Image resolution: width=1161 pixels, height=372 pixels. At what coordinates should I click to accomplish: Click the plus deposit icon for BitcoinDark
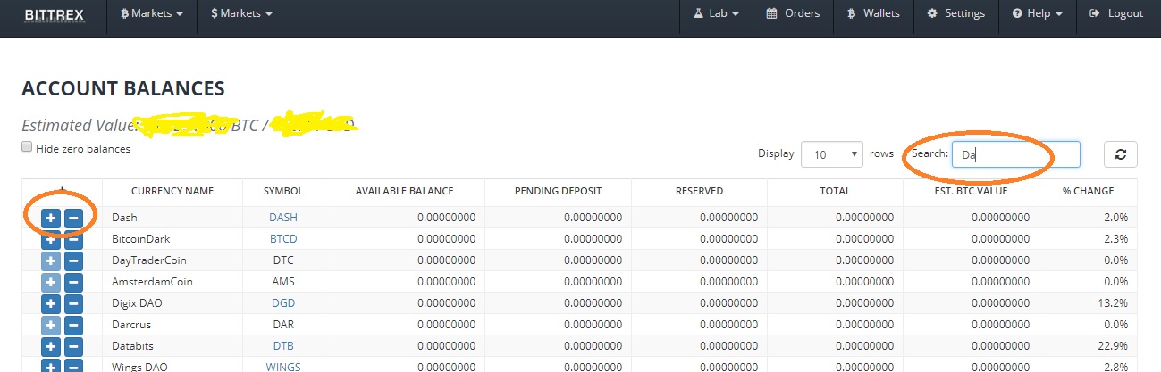[x=51, y=238]
